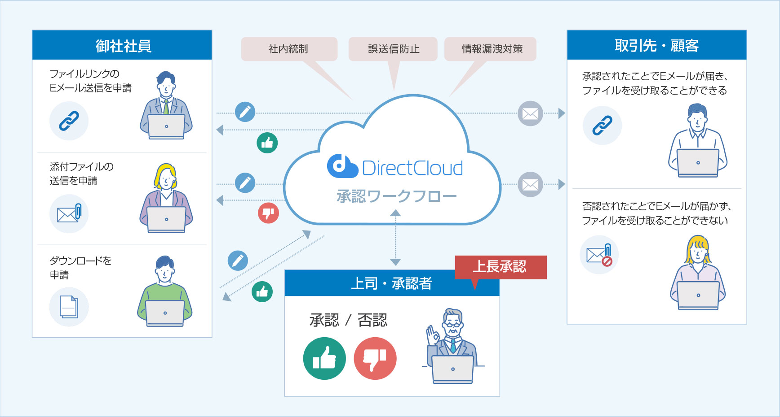The width and height of the screenshot is (780, 417).
Task: Click the 上司・承認者 panel header
Action: [392, 283]
